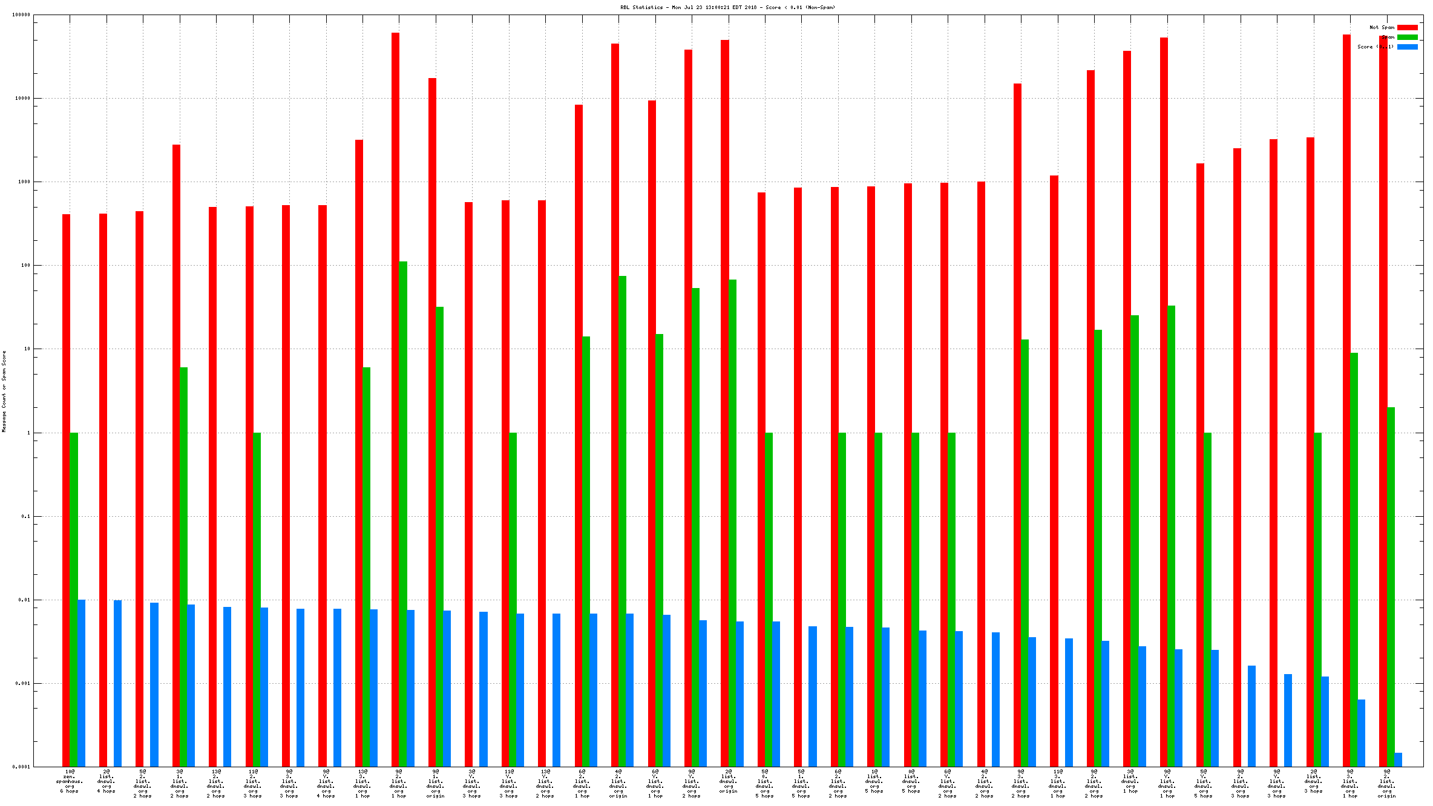The width and height of the screenshot is (1433, 806).
Task: Click the y-axis tick label reading 1
Action: (28, 433)
